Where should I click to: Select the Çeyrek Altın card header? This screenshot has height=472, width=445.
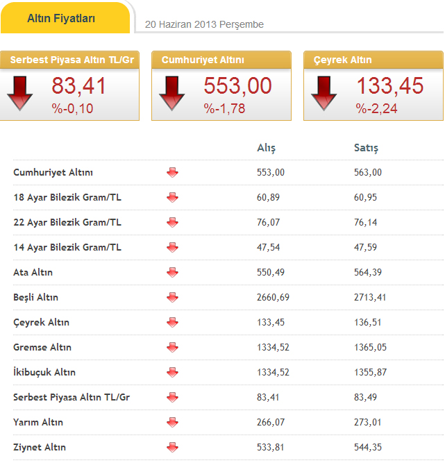click(373, 60)
